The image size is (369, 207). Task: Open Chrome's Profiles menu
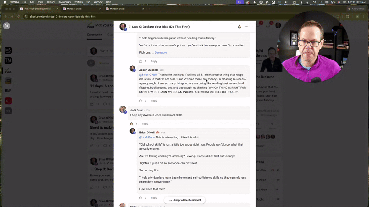click(78, 2)
